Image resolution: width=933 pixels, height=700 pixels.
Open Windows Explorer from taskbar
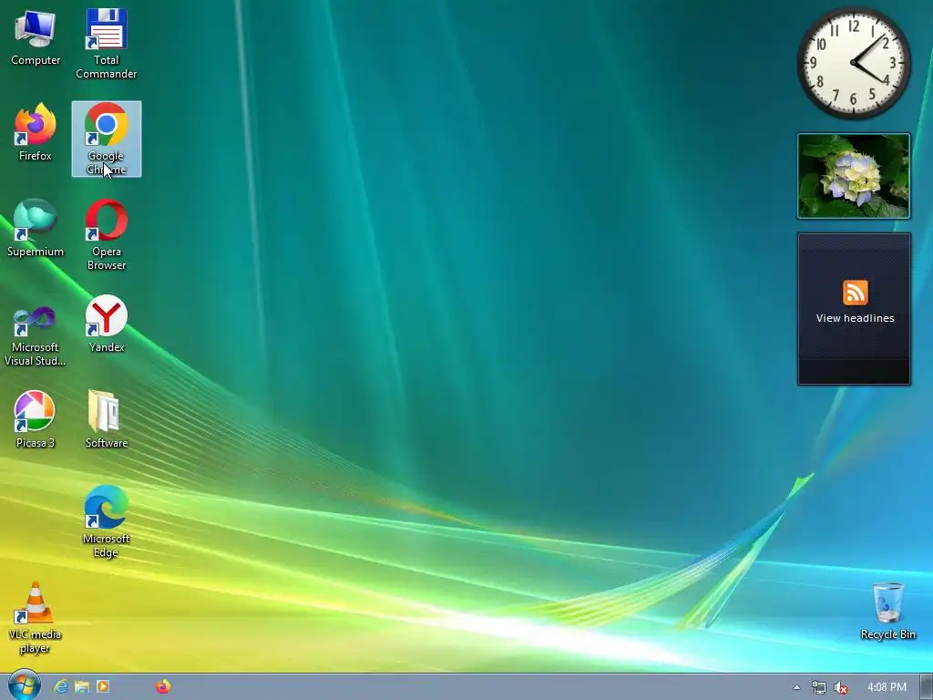tap(81, 687)
